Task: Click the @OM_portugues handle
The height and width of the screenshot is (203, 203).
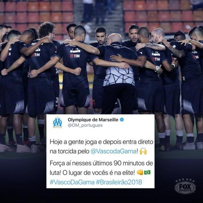Action: (x=85, y=125)
